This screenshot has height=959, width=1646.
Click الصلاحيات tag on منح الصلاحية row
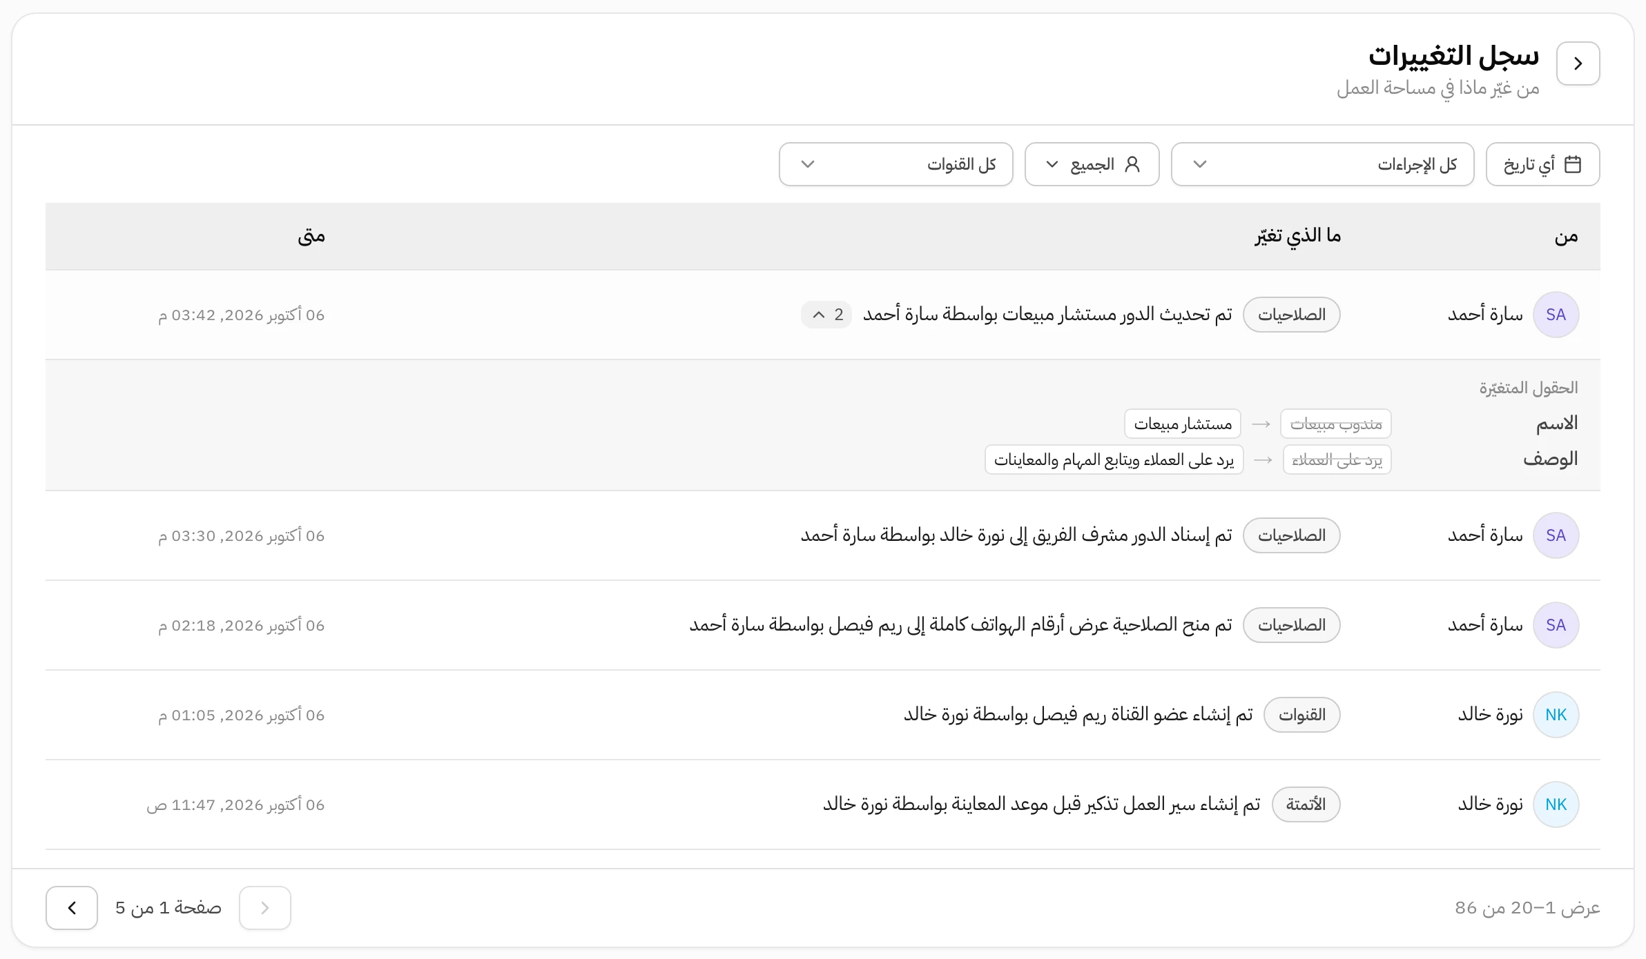(1291, 625)
